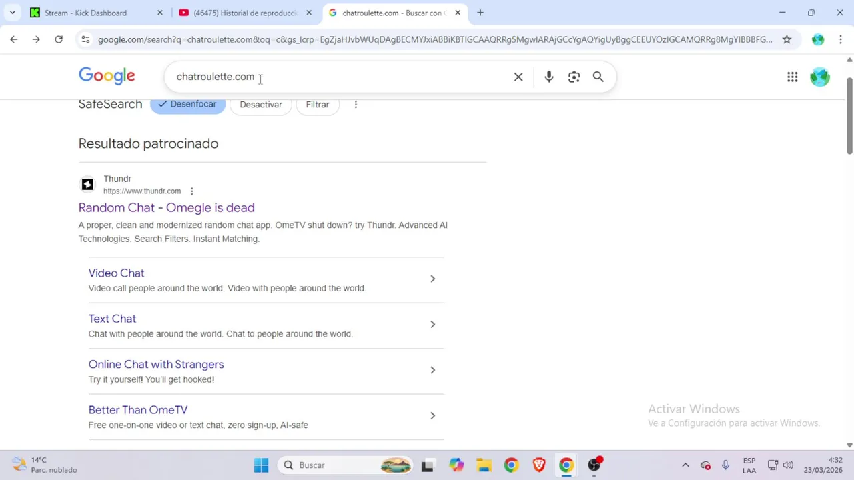Clear the search box with X

(x=518, y=77)
